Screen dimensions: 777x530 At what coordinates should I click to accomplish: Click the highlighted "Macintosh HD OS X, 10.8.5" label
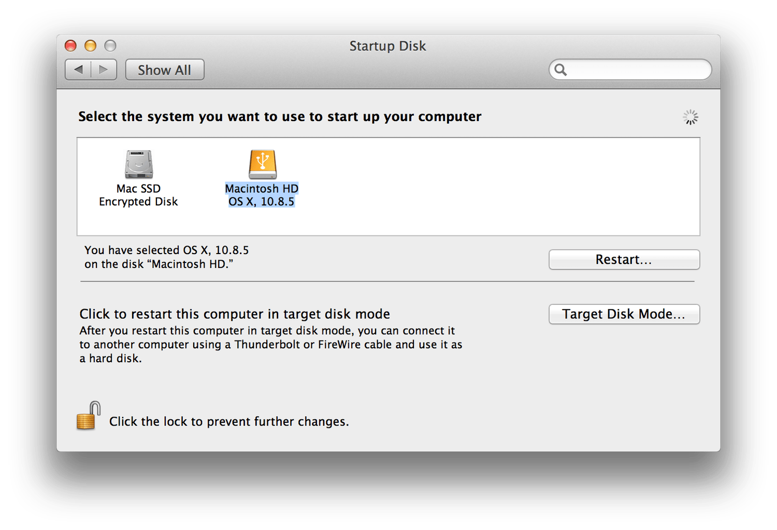262,195
